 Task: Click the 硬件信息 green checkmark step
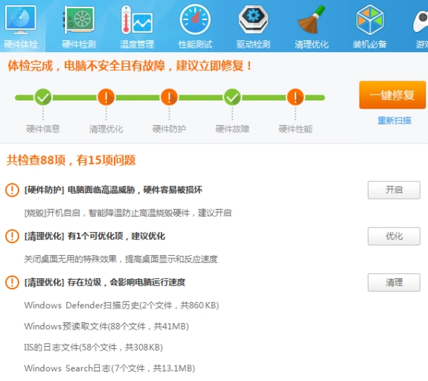tap(43, 97)
